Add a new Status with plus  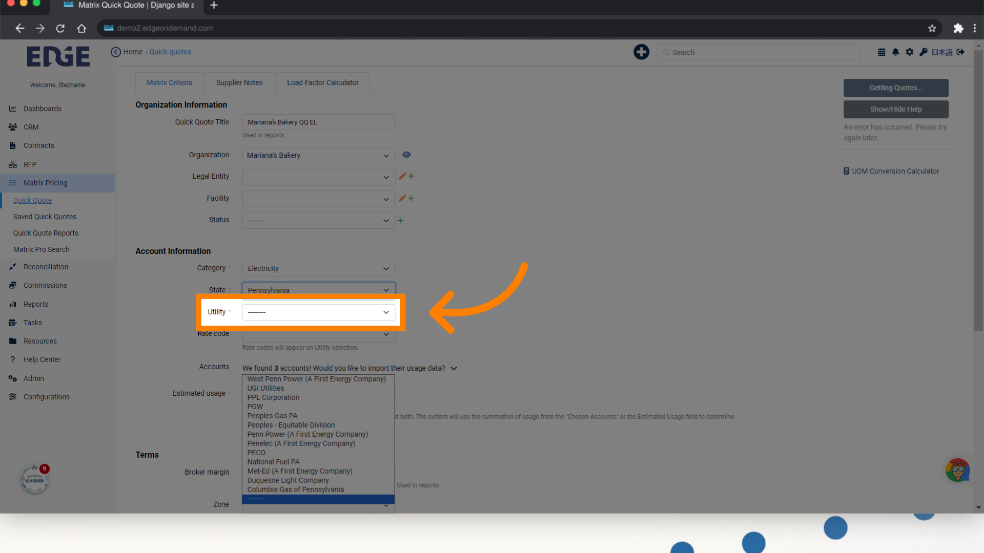click(400, 221)
